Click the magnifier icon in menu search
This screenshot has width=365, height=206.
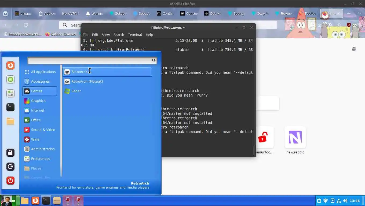pyautogui.click(x=154, y=60)
